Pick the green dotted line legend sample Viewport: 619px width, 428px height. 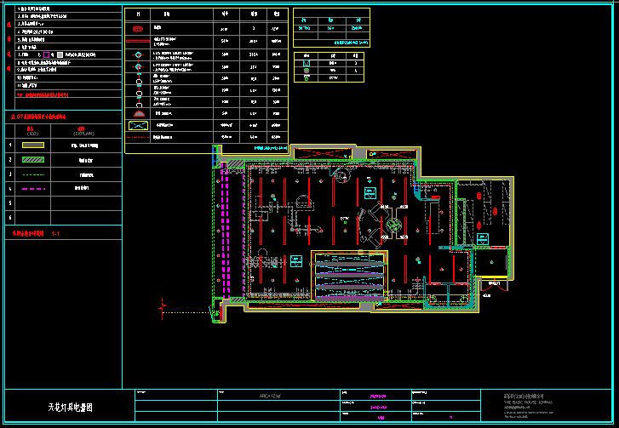[33, 174]
